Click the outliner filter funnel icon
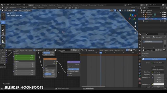 coord(163,8)
